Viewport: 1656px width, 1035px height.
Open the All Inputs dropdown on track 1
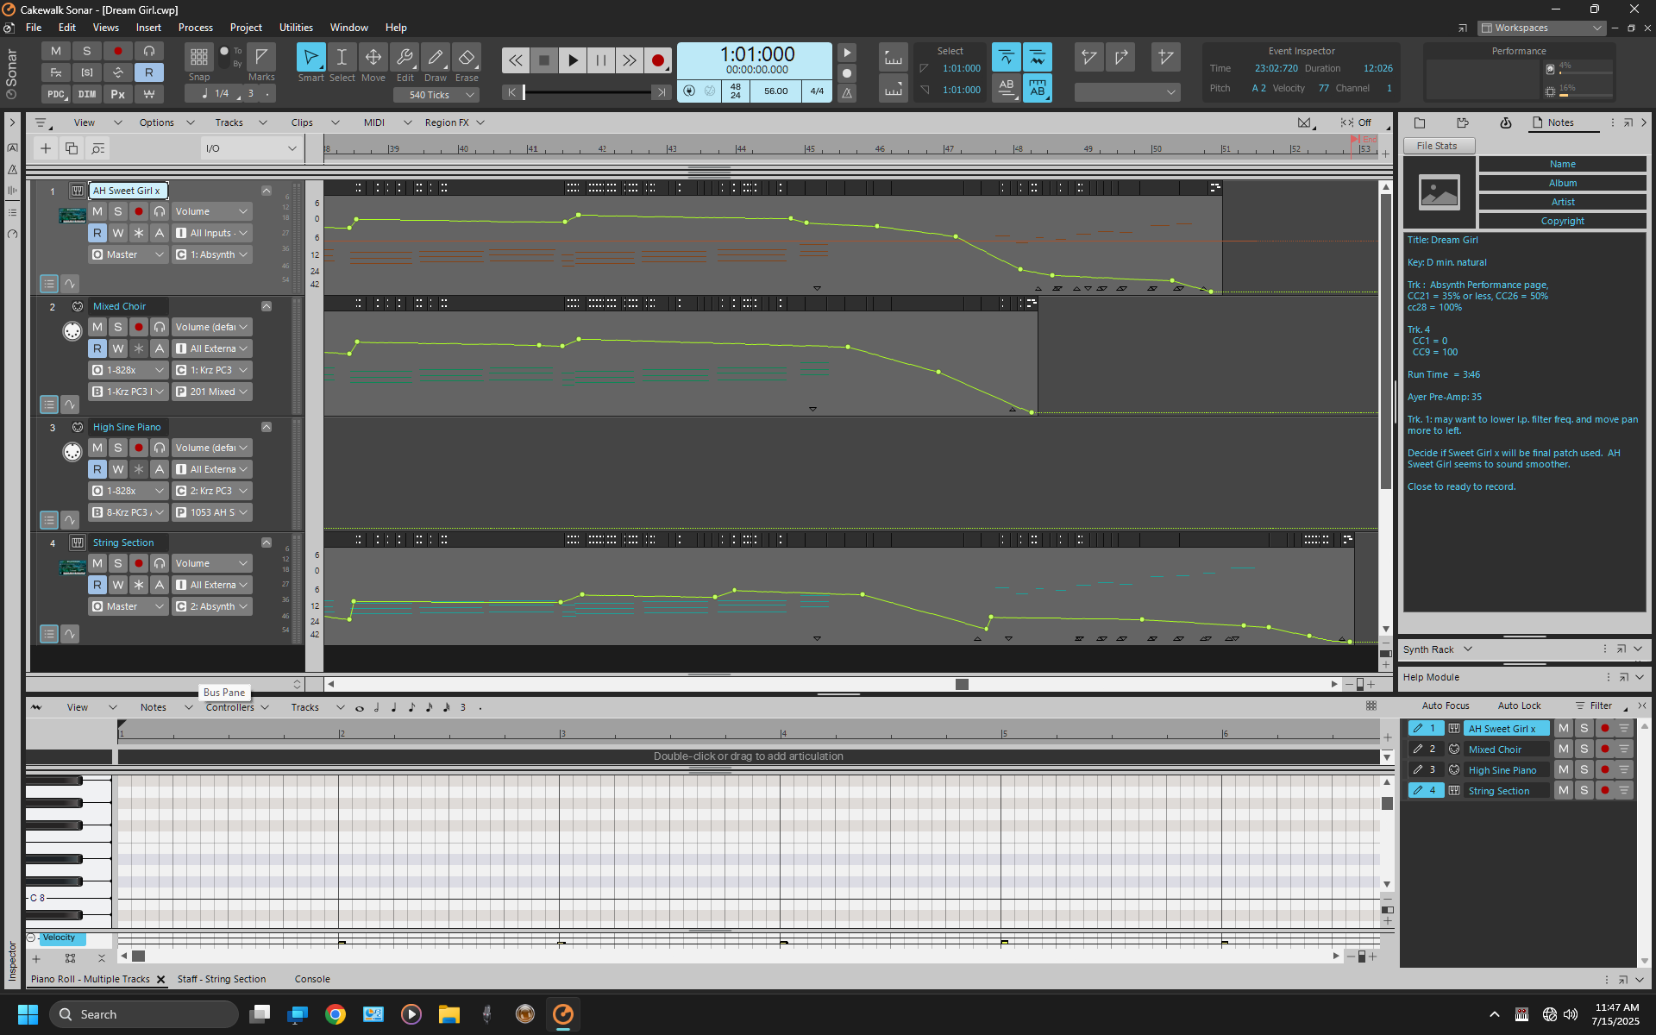pos(211,233)
